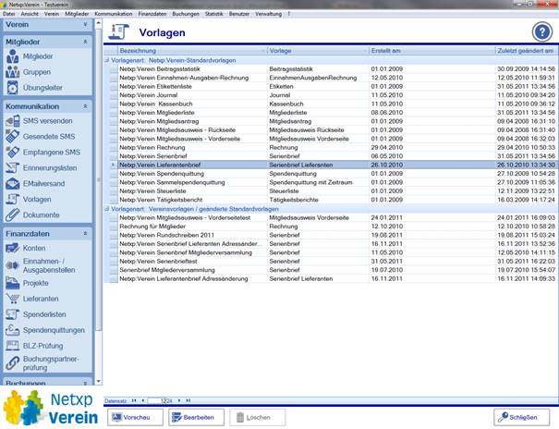Sort by the Vorlage column header
This screenshot has height=429, width=559.
pyautogui.click(x=319, y=51)
